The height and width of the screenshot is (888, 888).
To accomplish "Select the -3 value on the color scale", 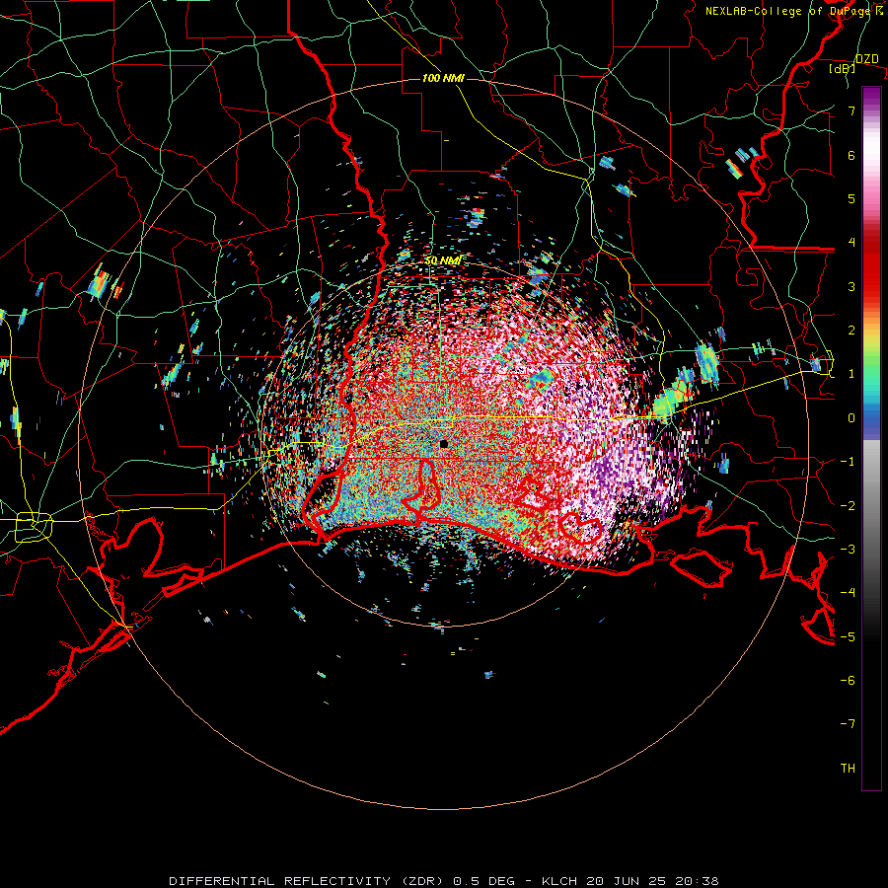I will [x=848, y=550].
